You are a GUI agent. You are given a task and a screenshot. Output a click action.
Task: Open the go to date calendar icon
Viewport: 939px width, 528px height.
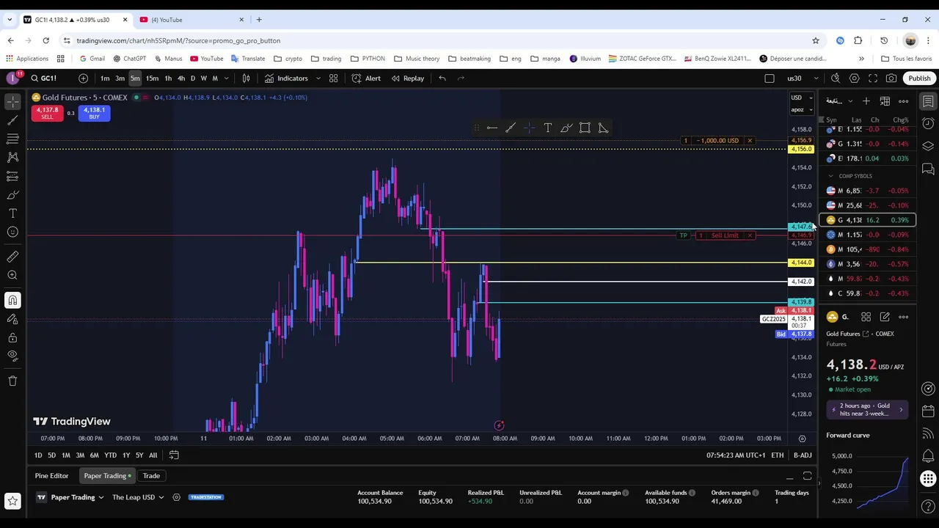point(174,455)
